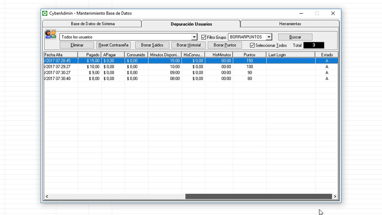382x215 pixels.
Task: Click the users icon beside the user dropdown
Action: (51, 34)
